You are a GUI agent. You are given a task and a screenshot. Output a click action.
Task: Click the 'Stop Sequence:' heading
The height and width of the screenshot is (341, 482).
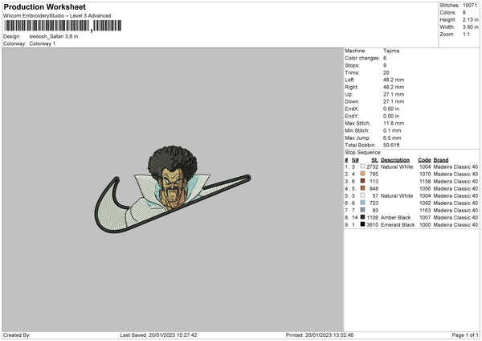pyautogui.click(x=363, y=153)
